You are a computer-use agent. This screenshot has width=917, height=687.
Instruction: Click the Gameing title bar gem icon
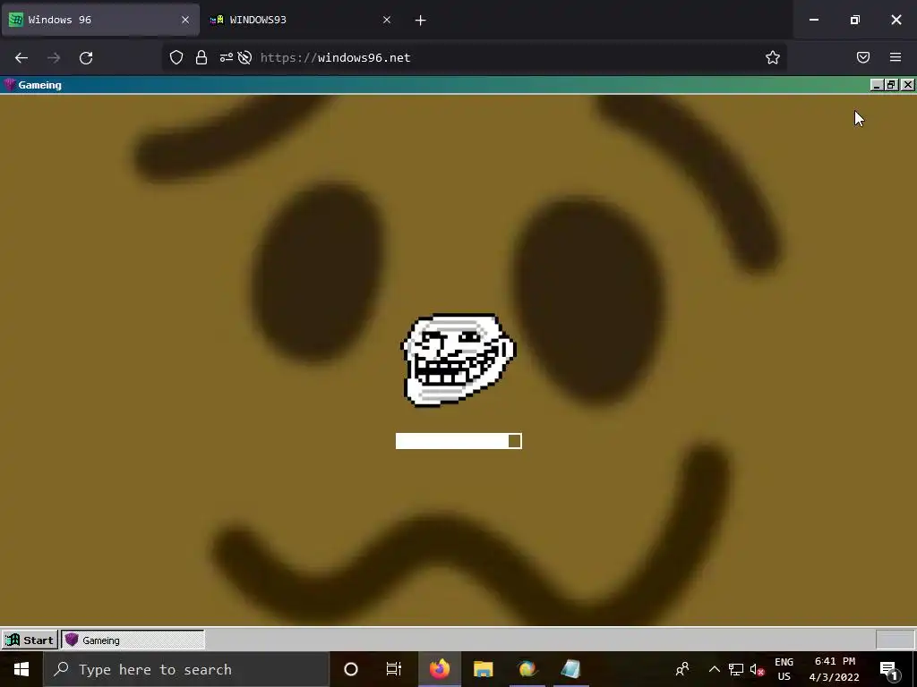tap(9, 85)
